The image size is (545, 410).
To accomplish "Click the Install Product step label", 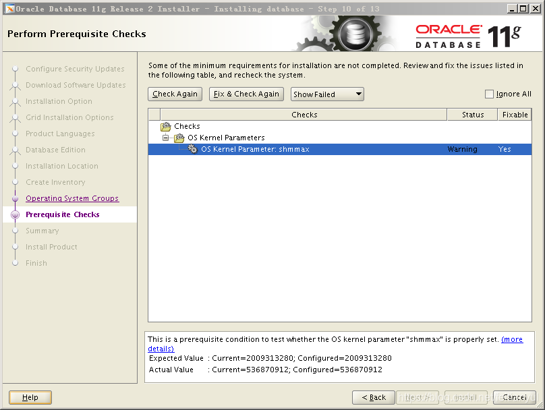I will pos(51,247).
